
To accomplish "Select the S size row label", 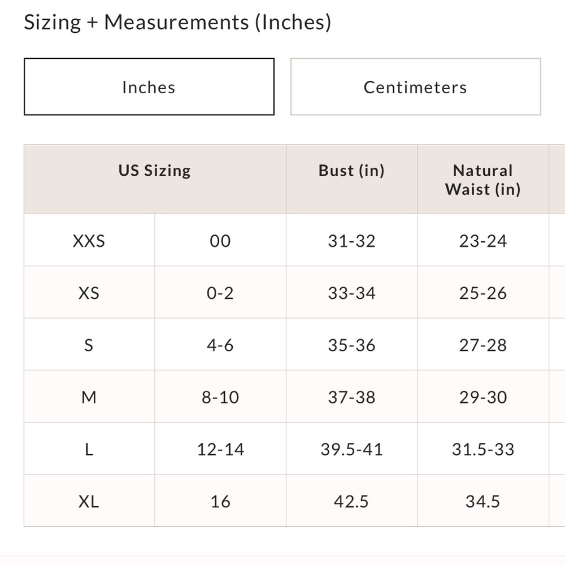I will click(x=89, y=345).
